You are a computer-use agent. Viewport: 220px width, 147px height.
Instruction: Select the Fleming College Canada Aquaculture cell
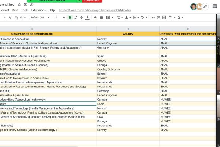(48, 112)
